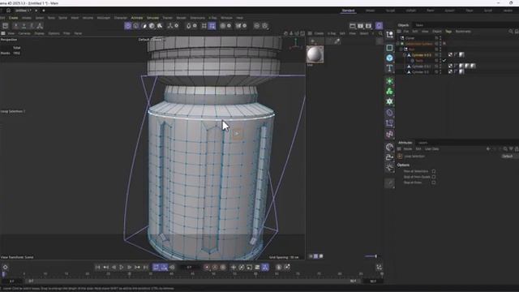This screenshot has height=292, width=519.
Task: Open Object Manager Bookmarks menu
Action: [463, 32]
